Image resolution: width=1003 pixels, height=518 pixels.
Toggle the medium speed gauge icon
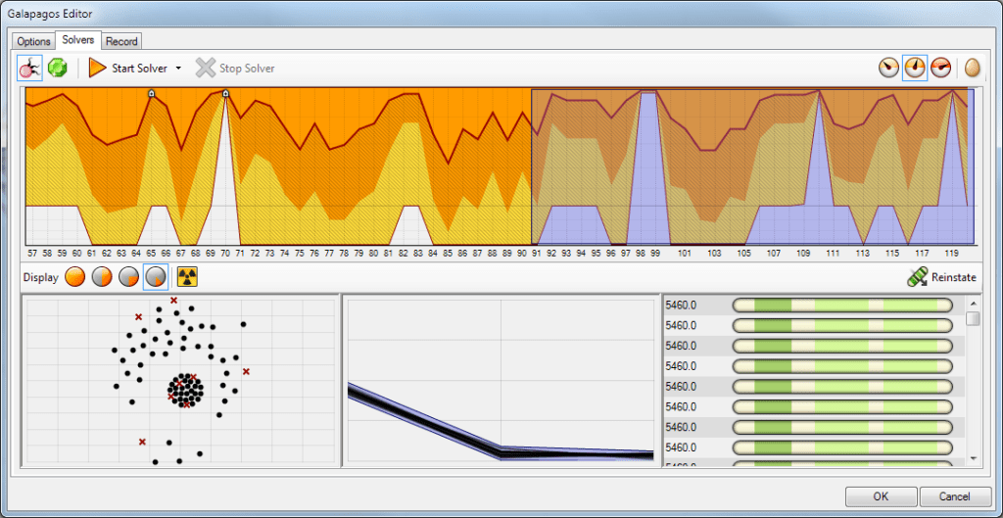pyautogui.click(x=915, y=69)
